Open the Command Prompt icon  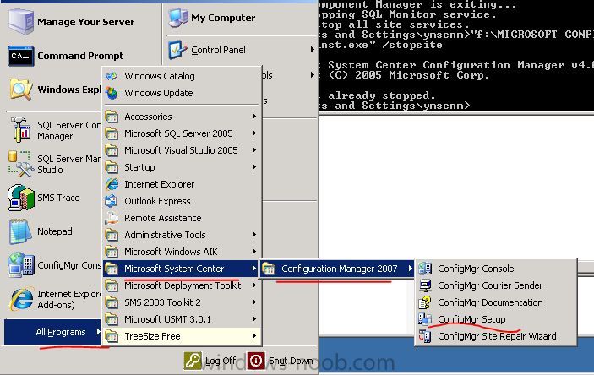21,56
